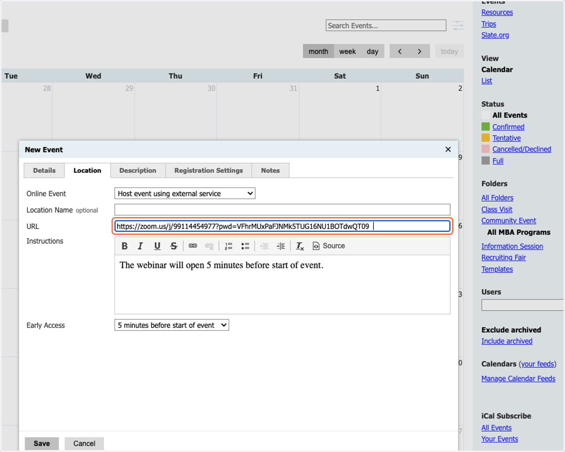Viewport: 565px width, 452px height.
Task: Visit the Slate.org link
Action: click(x=495, y=35)
